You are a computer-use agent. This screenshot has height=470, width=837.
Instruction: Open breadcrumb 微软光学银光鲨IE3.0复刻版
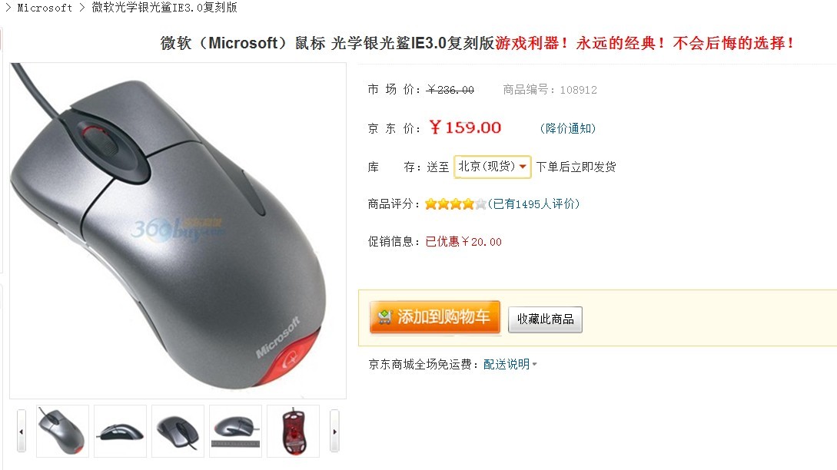pos(164,8)
